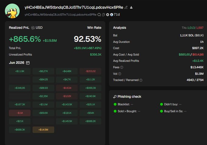Copy the wallet address with copy icon
The height and width of the screenshot is (145, 207).
click(x=103, y=15)
